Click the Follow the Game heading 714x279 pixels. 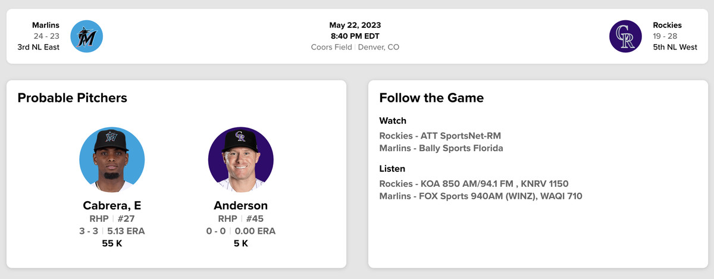431,98
